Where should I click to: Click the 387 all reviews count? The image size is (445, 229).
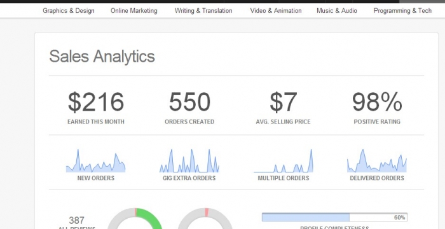77,220
